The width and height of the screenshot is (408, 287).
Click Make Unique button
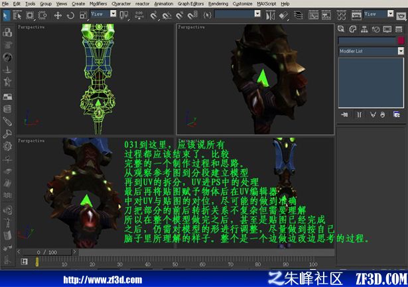coord(373,115)
